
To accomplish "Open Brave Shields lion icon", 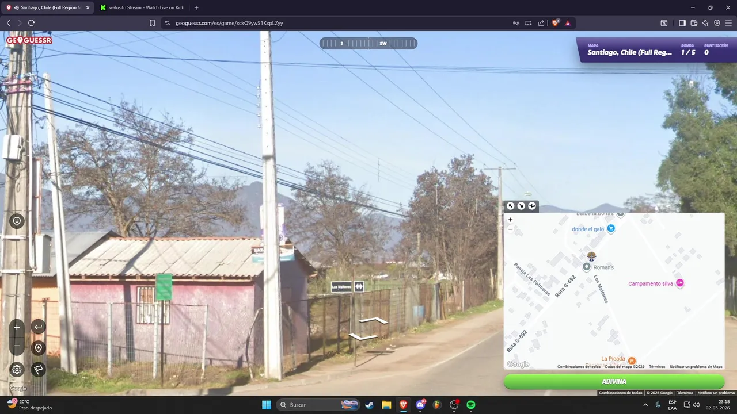I will [x=556, y=23].
